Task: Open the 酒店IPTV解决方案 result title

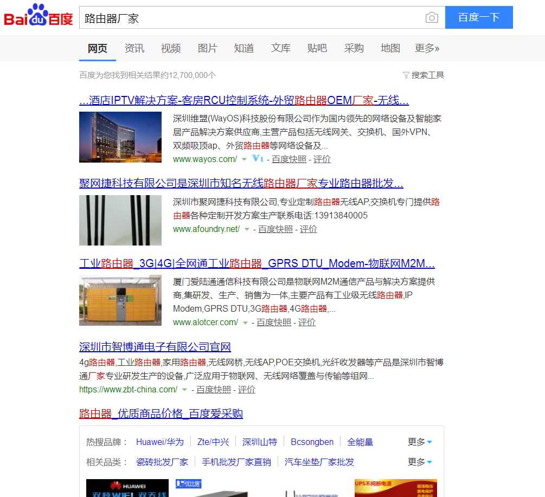Action: [x=244, y=100]
